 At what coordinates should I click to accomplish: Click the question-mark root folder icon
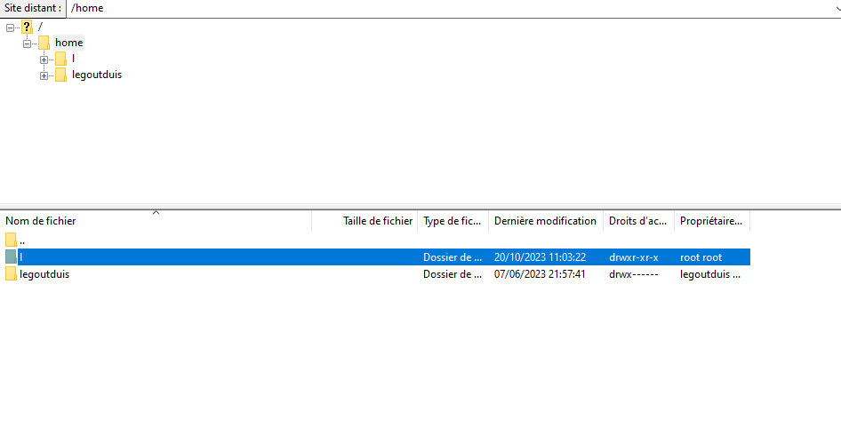click(x=27, y=27)
